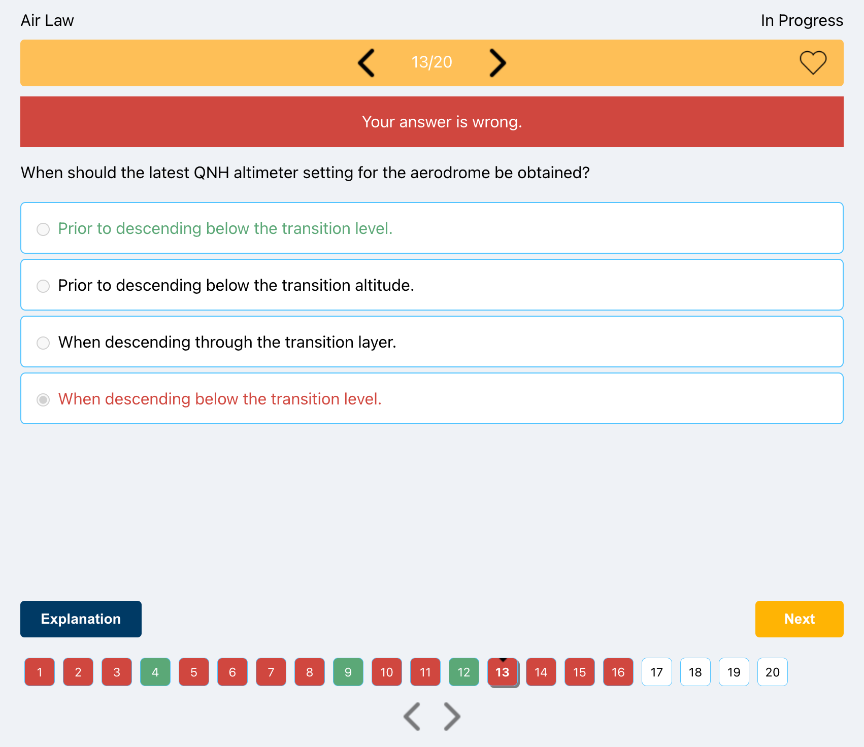Viewport: 864px width, 747px height.
Task: Jump to question 4
Action: tap(155, 672)
